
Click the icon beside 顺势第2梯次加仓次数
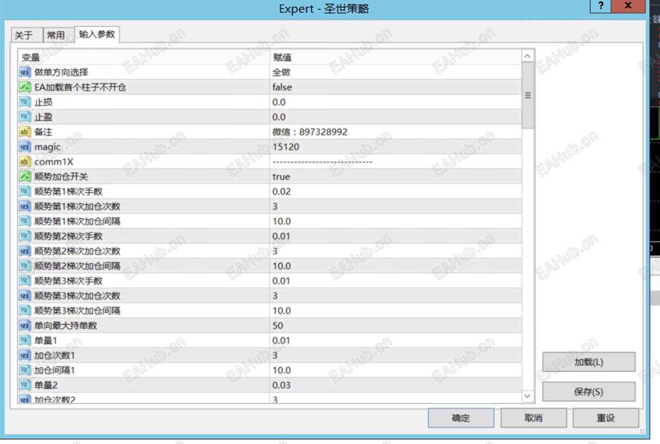pos(25,251)
